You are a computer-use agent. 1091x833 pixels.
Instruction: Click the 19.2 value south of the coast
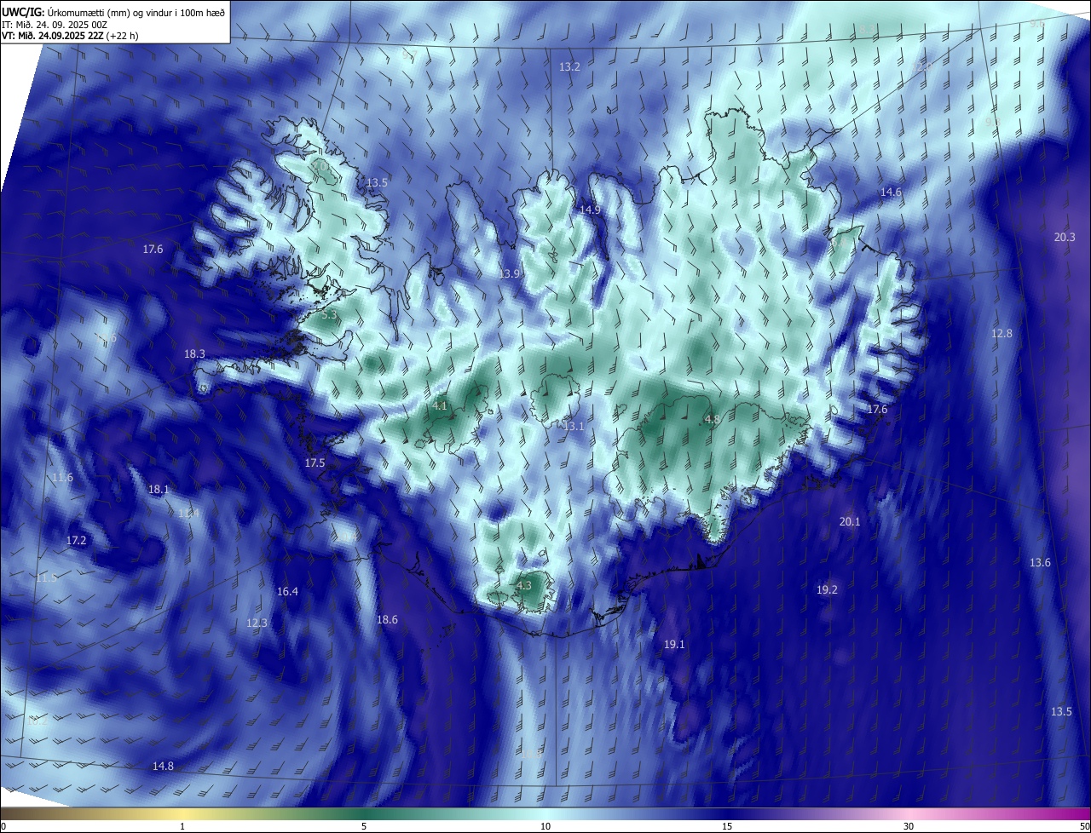click(827, 589)
